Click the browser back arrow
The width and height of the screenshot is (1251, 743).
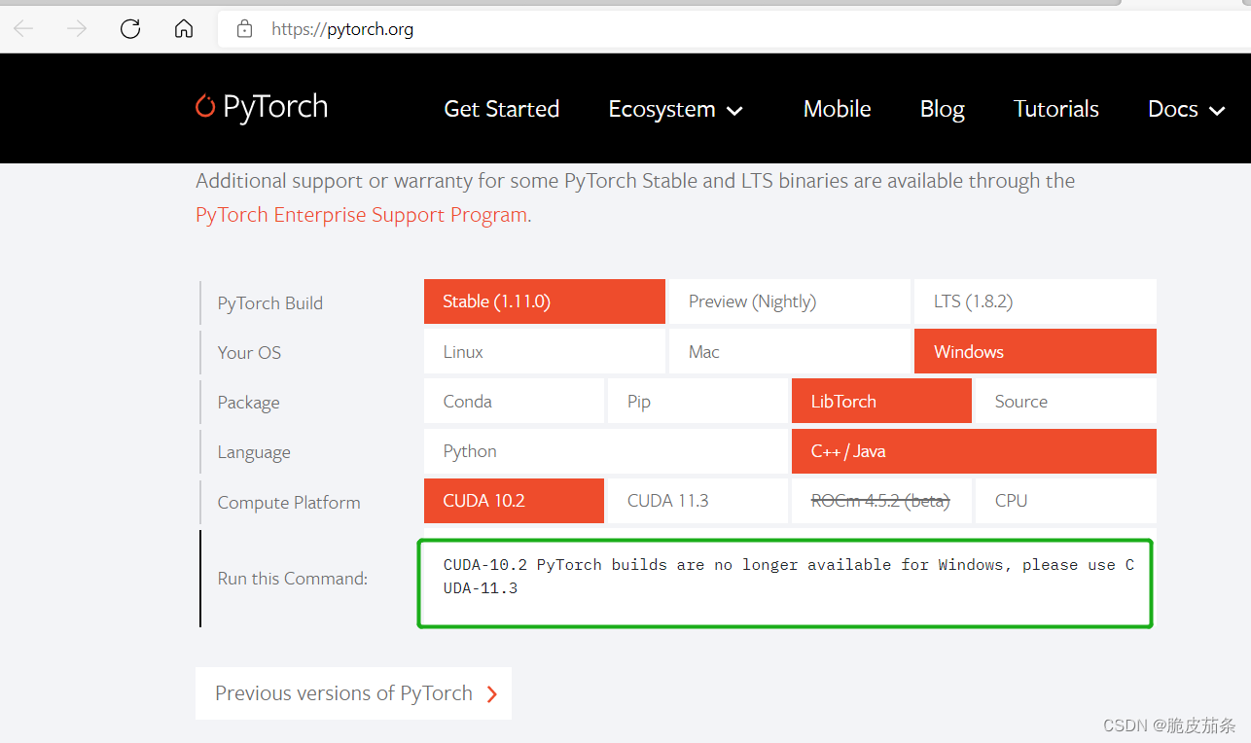[x=23, y=29]
